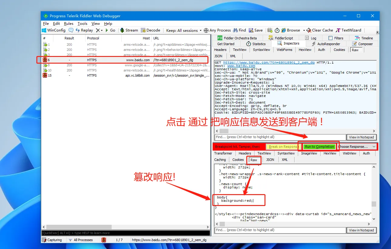Click the timer stopwatch icon in the toolbar
This screenshot has height=249, width=391.
[x=277, y=30]
